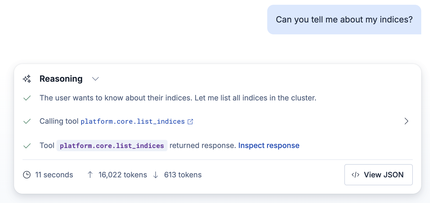This screenshot has width=430, height=203.
Task: Click the Reasoning heading
Action: (61, 79)
